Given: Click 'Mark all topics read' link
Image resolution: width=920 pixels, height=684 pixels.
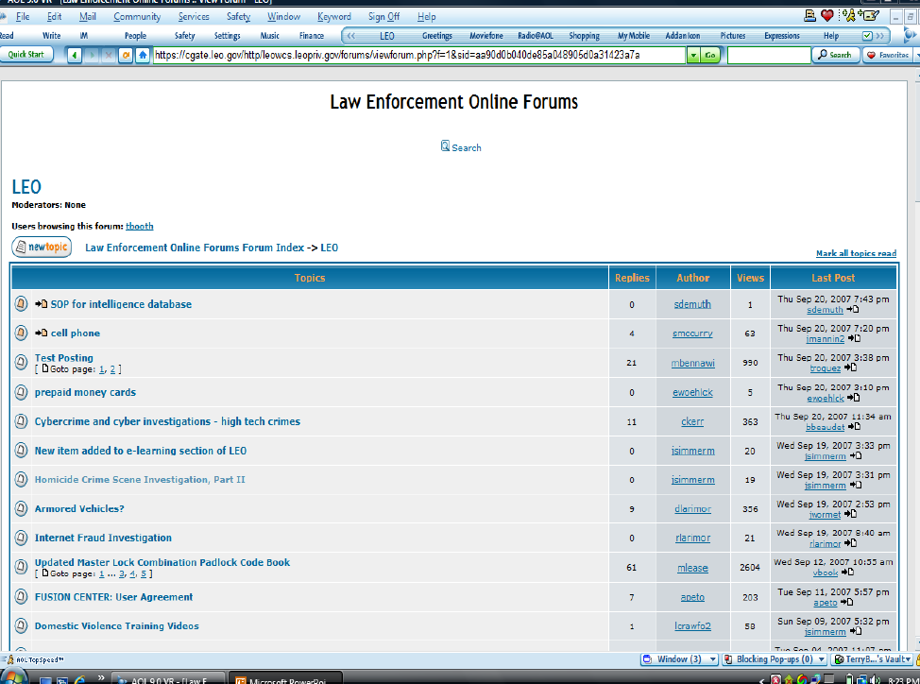Looking at the screenshot, I should (856, 253).
